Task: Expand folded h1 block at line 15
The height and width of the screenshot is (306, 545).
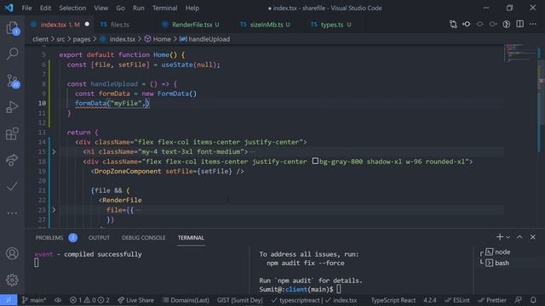Action: coord(54,151)
